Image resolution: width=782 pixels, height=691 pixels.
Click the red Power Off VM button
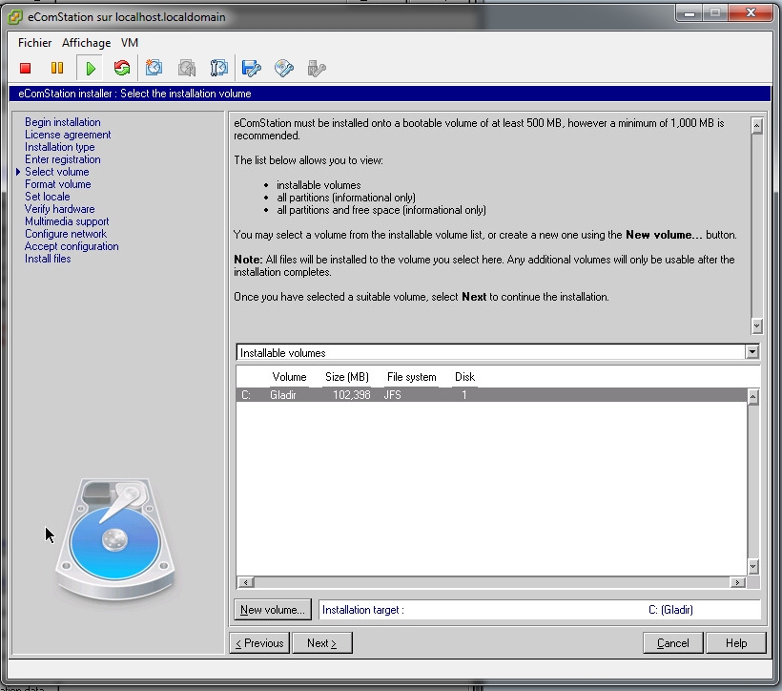point(26,68)
